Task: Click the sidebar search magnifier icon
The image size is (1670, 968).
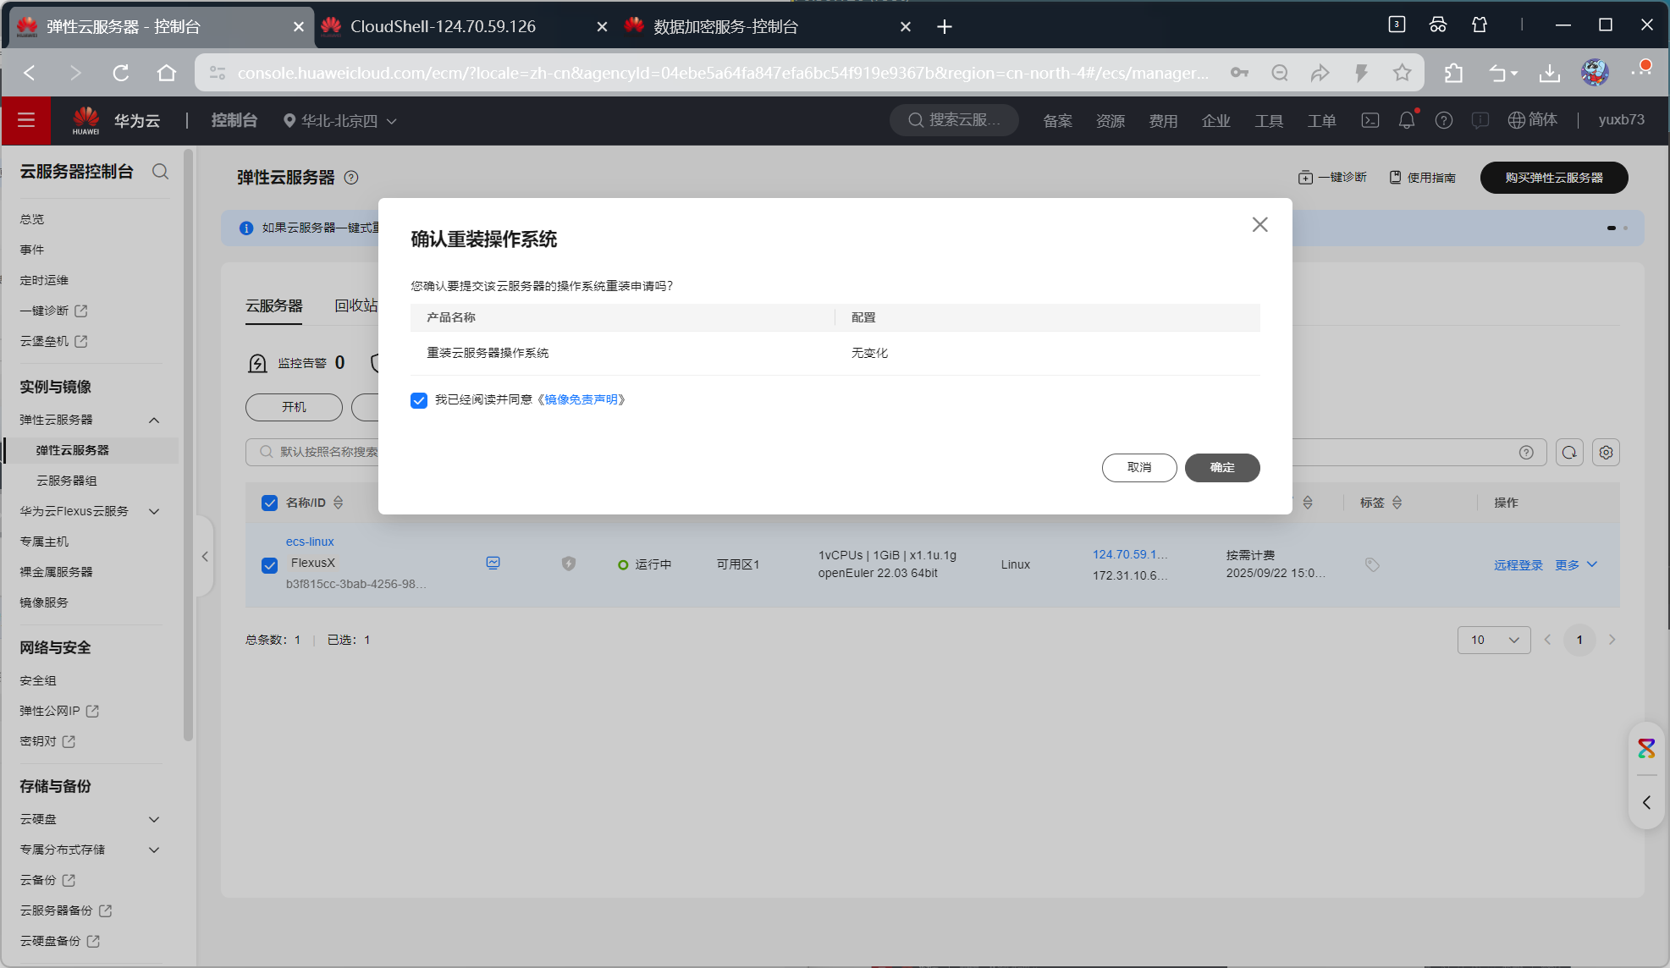Action: click(160, 171)
